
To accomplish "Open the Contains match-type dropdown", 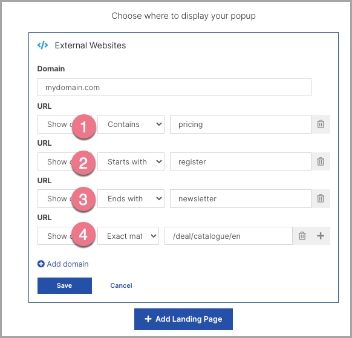I will click(131, 125).
